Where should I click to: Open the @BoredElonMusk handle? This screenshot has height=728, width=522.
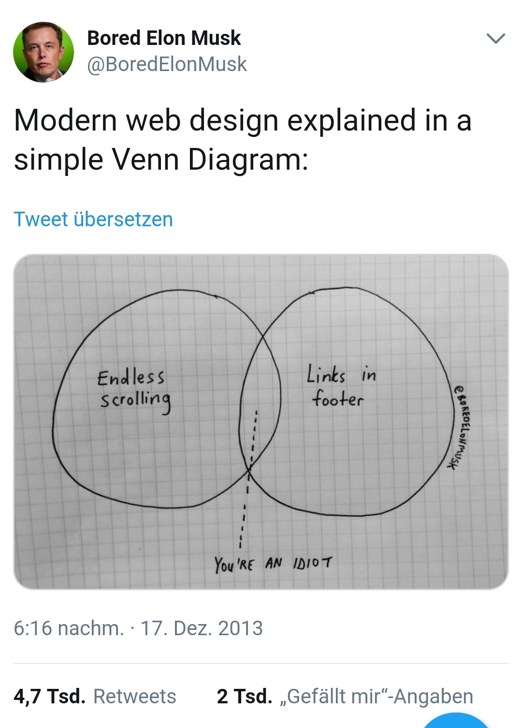167,64
